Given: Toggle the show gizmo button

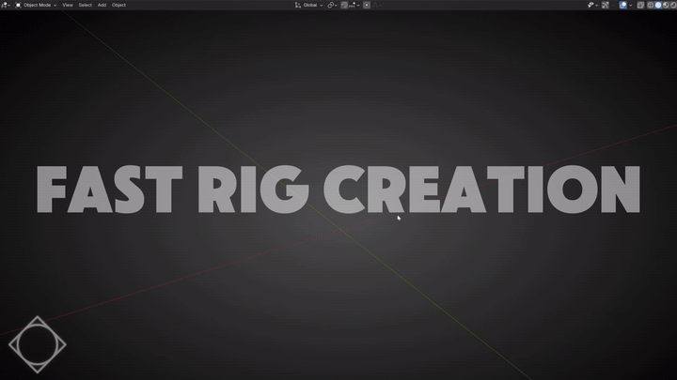Looking at the screenshot, I should [x=606, y=6].
